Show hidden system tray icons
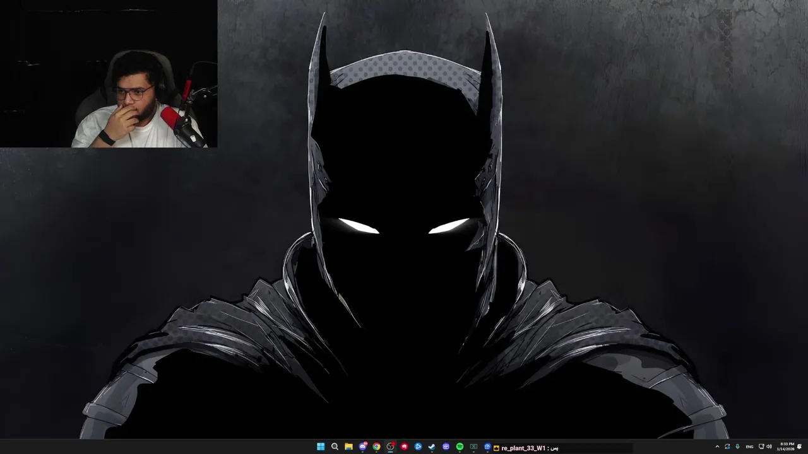This screenshot has width=808, height=454. 717,446
